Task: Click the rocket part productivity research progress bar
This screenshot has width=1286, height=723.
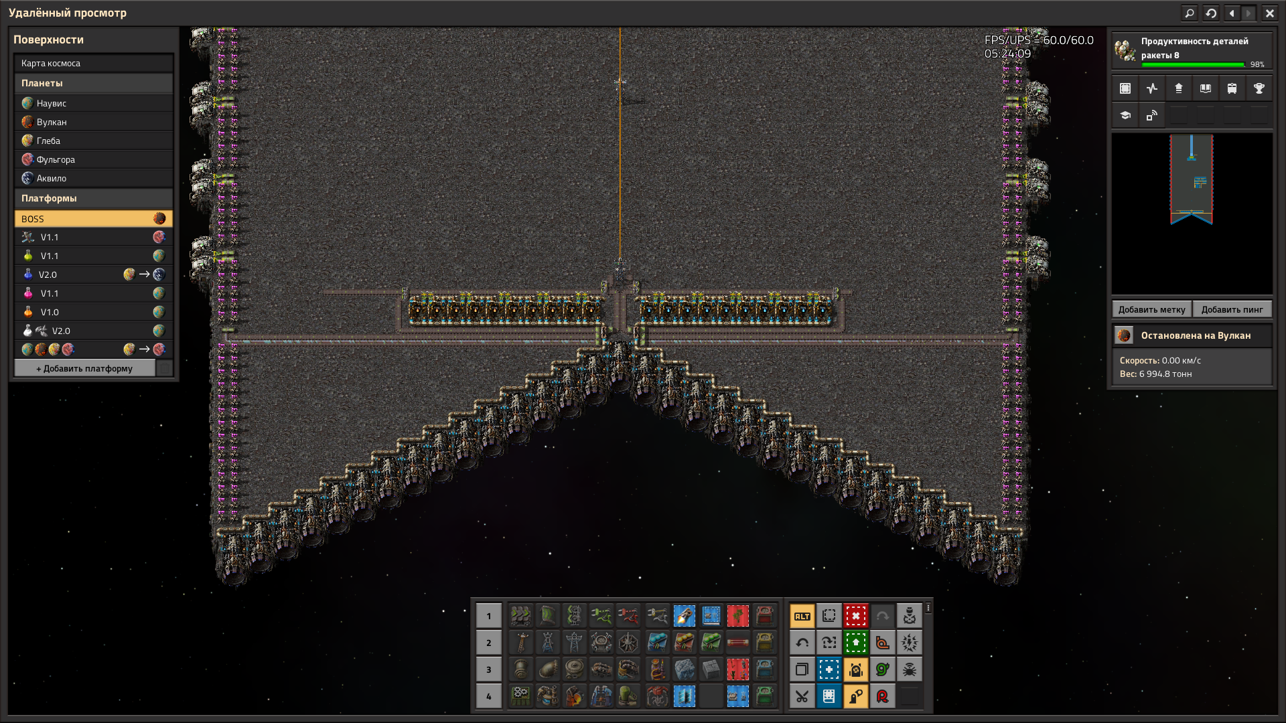Action: tap(1192, 64)
